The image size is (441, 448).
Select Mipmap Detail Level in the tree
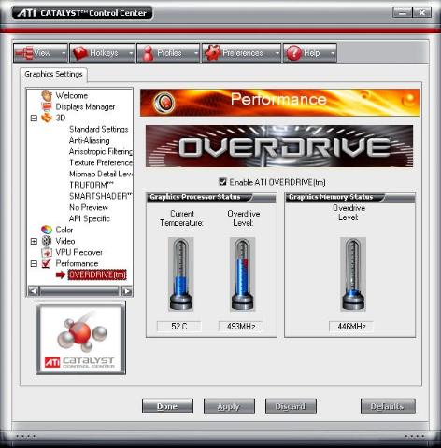point(101,174)
